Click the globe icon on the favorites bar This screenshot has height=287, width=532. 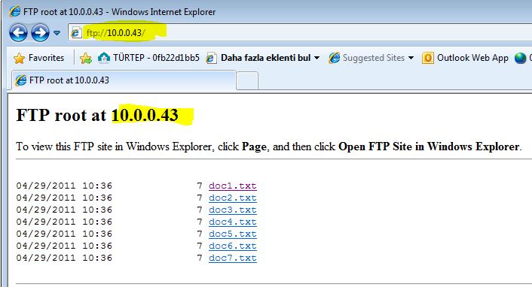click(520, 58)
